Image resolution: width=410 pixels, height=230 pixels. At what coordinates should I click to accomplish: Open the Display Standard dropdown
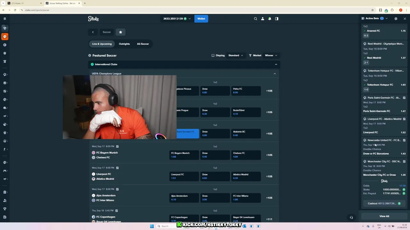[x=235, y=55]
